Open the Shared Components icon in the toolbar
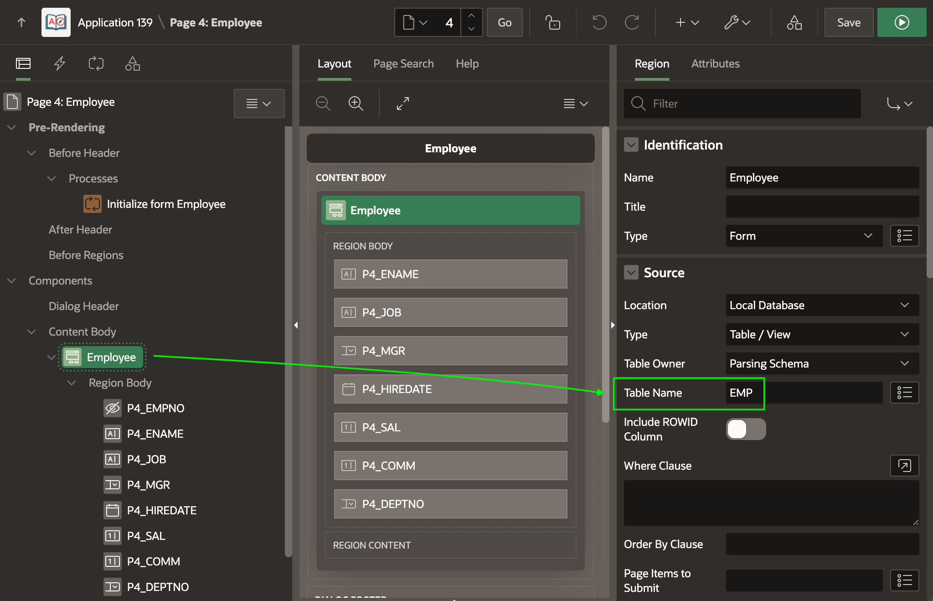 point(794,22)
